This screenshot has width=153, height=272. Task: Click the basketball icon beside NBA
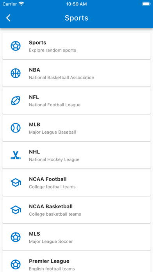point(16,73)
